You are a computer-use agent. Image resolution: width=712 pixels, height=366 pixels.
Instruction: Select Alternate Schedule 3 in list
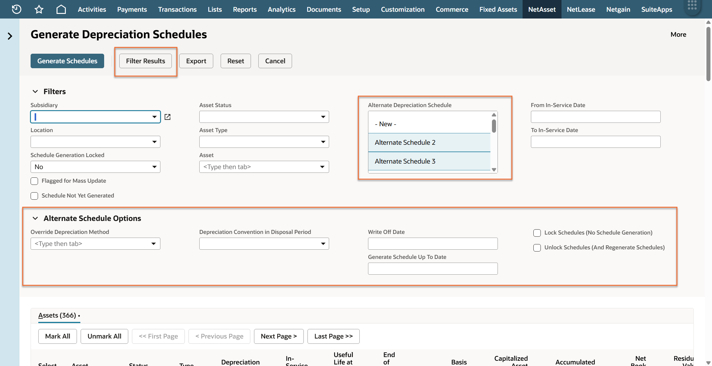[429, 161]
